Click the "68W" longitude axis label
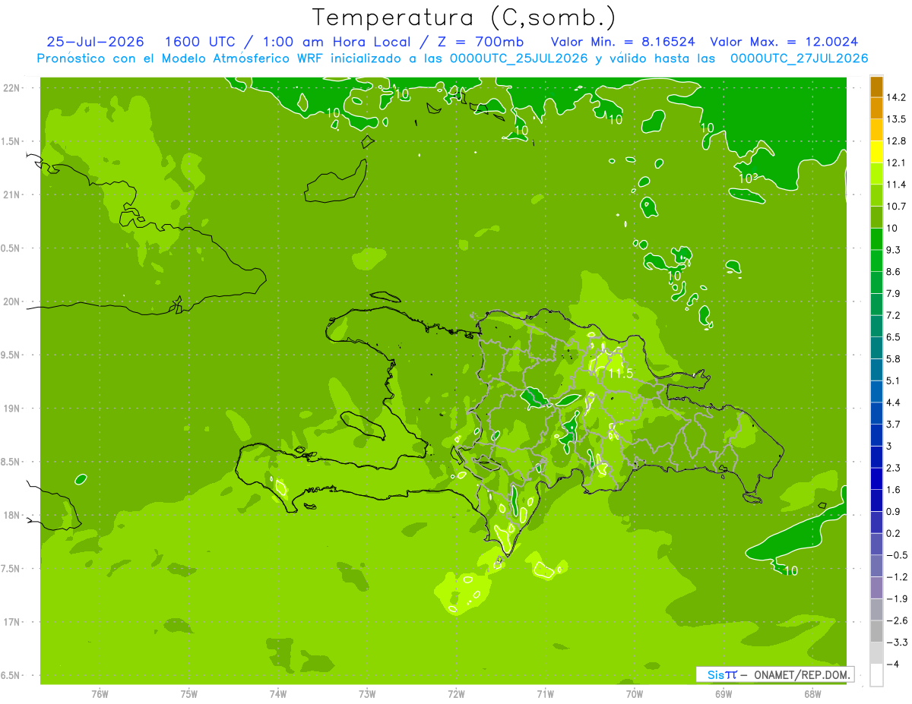Screen dimensions: 912x704 pos(812,694)
